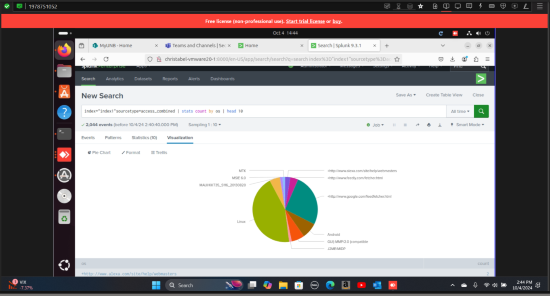Open the Dashboards navigation item
The image size is (550, 296).
pos(222,79)
